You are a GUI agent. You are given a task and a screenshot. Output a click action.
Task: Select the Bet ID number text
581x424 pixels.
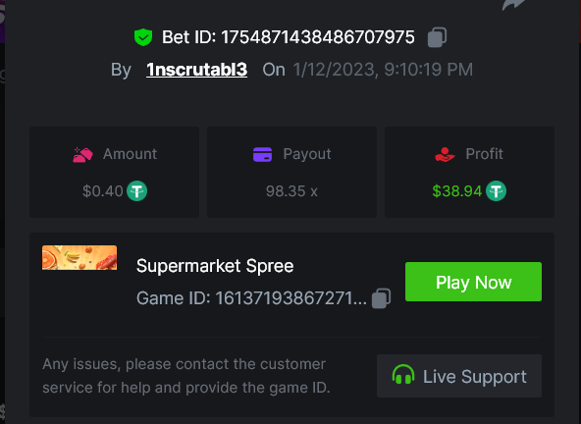click(x=318, y=37)
